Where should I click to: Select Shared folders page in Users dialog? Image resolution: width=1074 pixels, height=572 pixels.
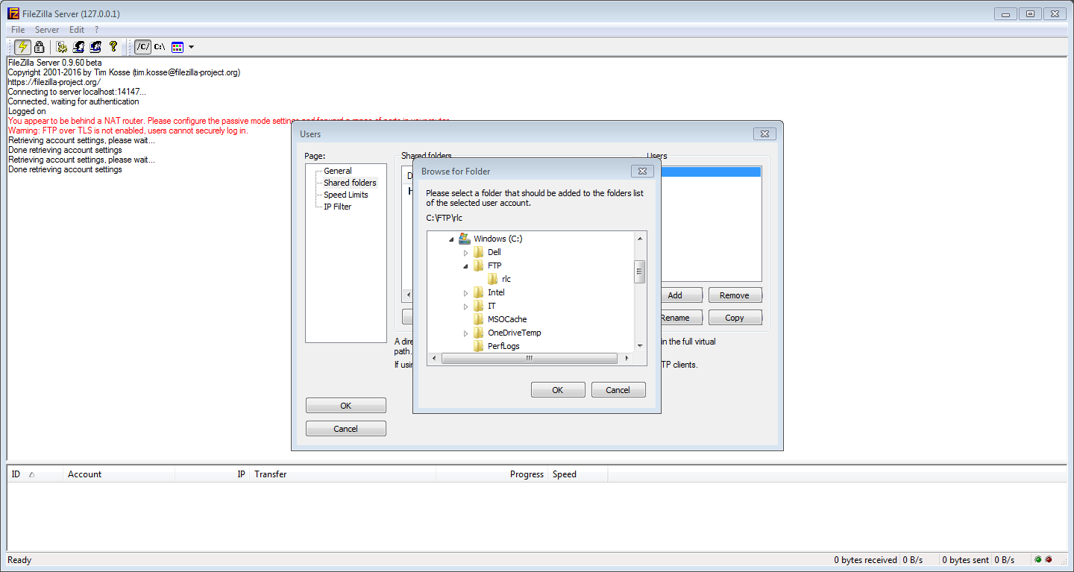point(350,183)
